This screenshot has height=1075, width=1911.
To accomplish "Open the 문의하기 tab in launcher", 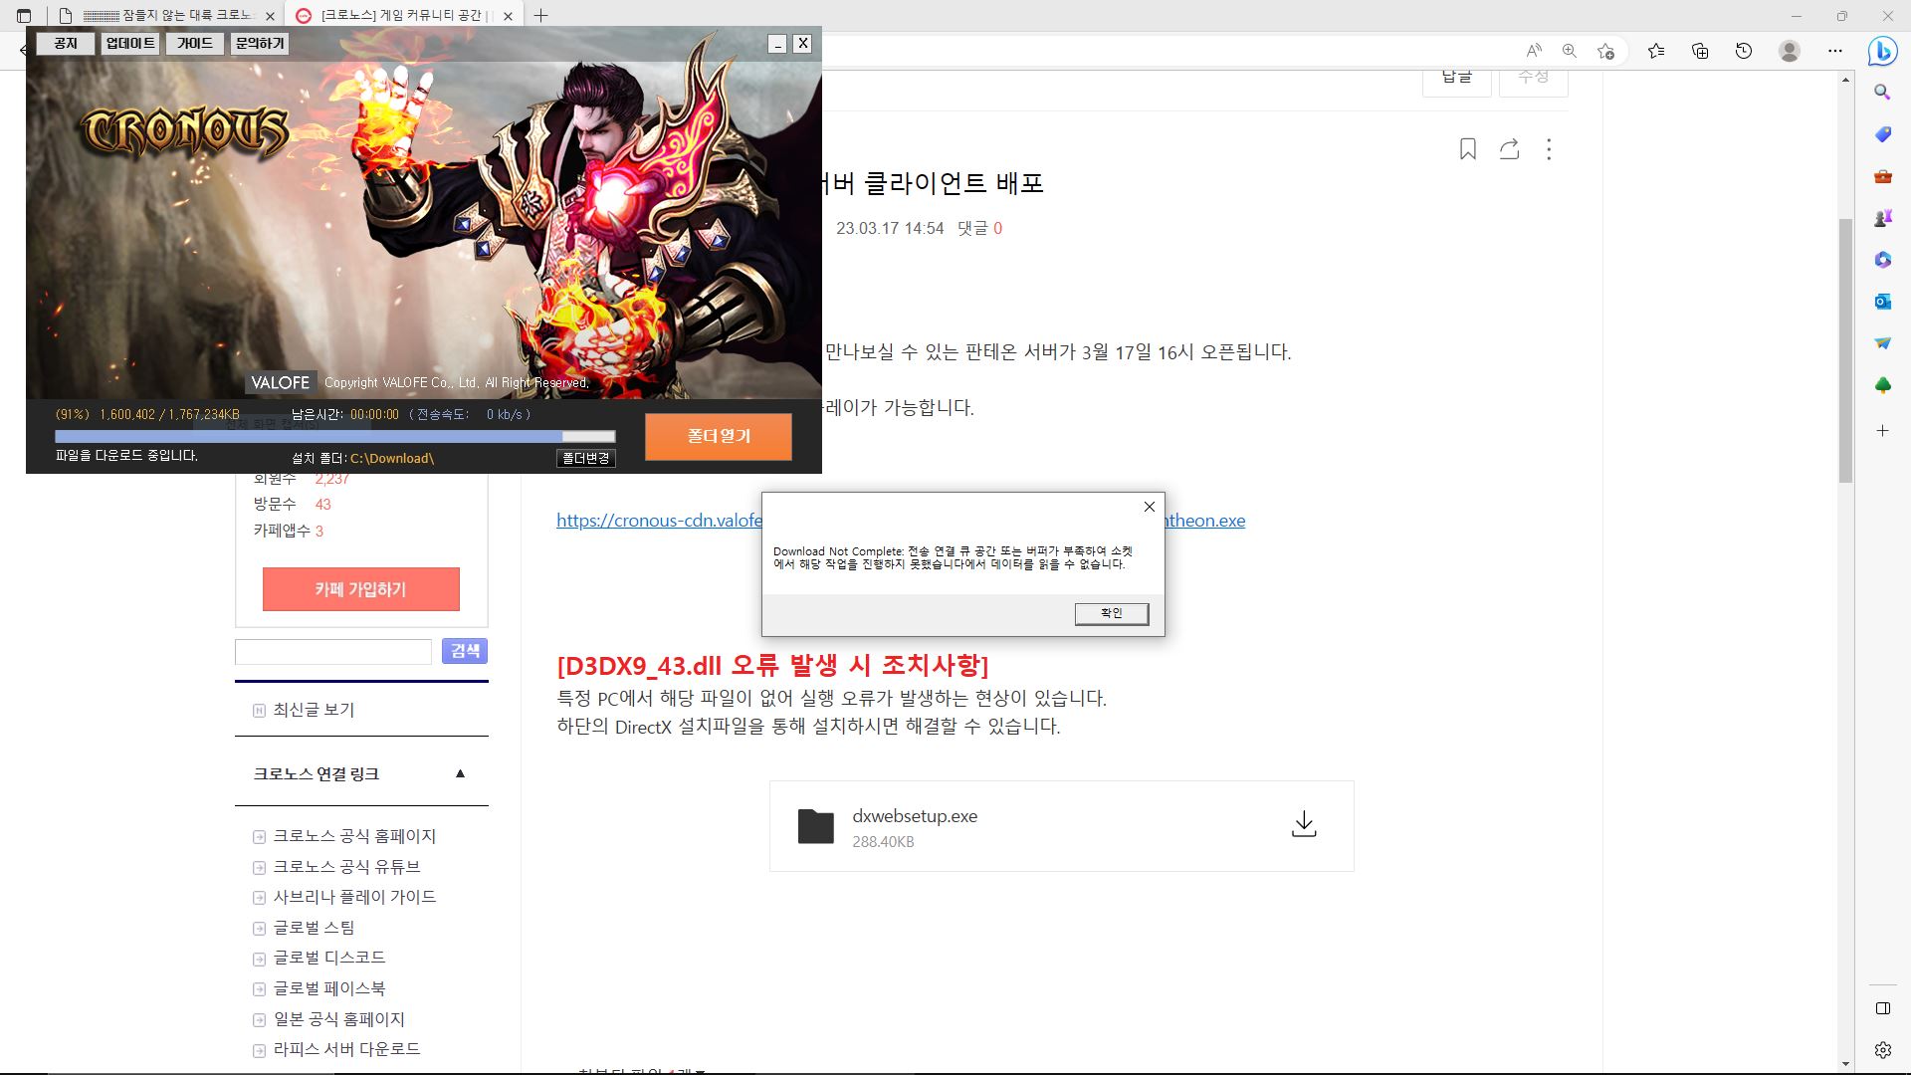I will pyautogui.click(x=260, y=44).
